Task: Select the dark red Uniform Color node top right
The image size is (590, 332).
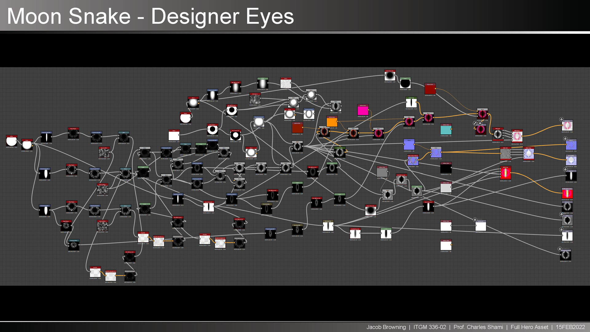Action: pyautogui.click(x=430, y=89)
